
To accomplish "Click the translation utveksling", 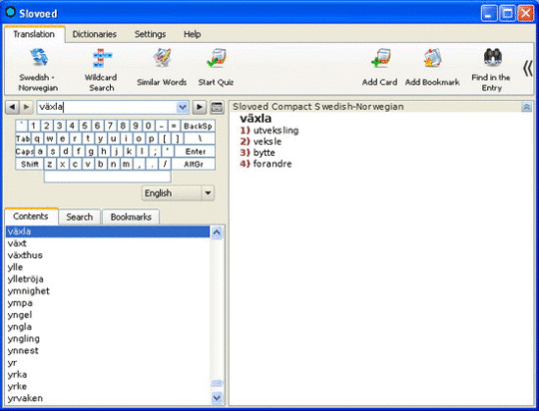I will pyautogui.click(x=275, y=131).
